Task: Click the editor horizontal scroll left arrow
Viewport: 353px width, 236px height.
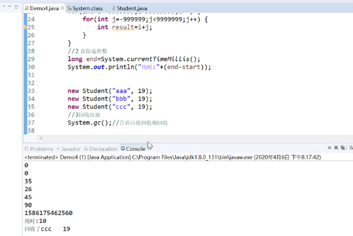Action: (41, 138)
